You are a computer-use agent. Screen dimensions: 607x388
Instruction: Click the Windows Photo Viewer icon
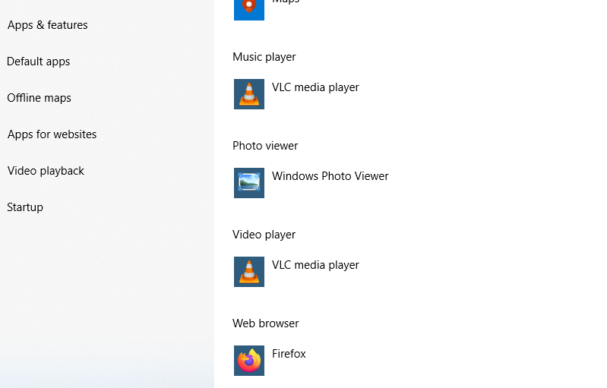(249, 183)
